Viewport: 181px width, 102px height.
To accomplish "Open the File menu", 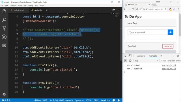I will (x=2, y=6).
